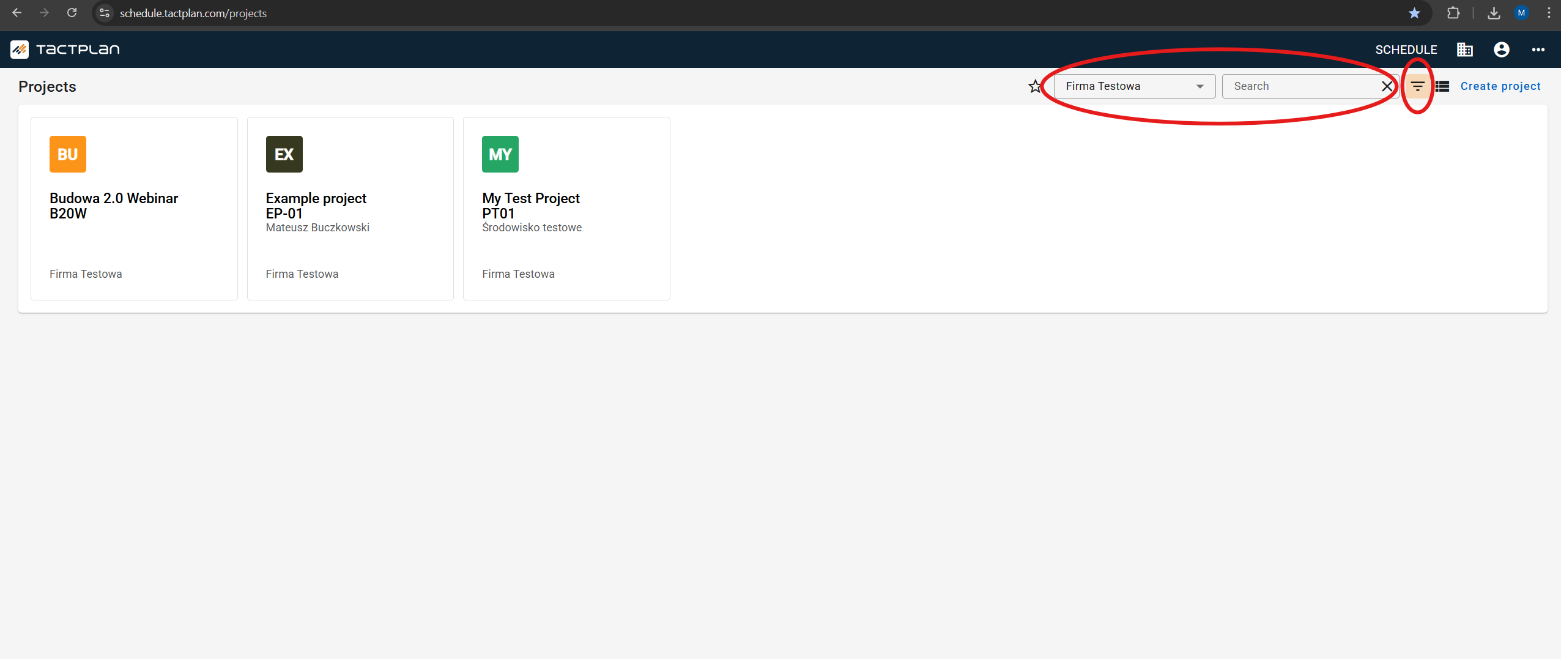
Task: Click Firma Testowa under My Test Project card
Action: [x=518, y=274]
